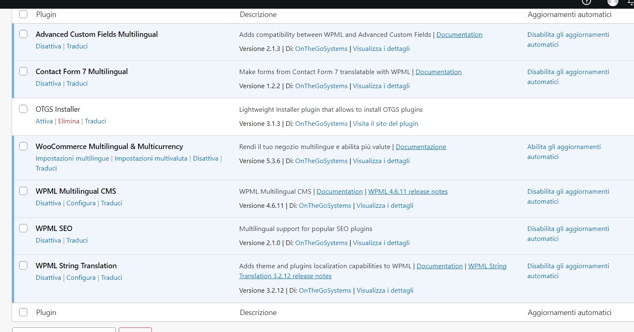Open OnTheGoSystems author link for Advanced Custom Fields

coord(322,48)
